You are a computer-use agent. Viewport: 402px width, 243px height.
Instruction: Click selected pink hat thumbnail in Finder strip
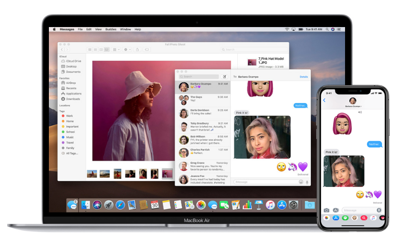click(x=168, y=174)
